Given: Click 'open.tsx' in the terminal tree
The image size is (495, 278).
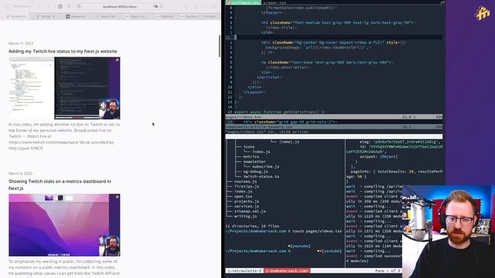Looking at the screenshot, I should pyautogui.click(x=243, y=196).
